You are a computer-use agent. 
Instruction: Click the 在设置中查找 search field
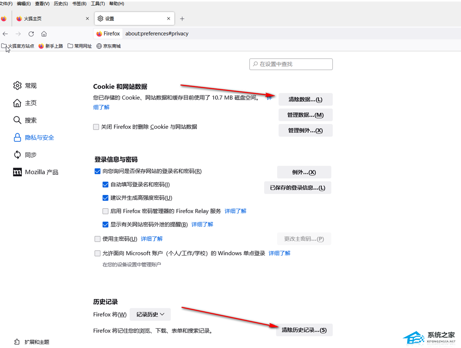(291, 64)
